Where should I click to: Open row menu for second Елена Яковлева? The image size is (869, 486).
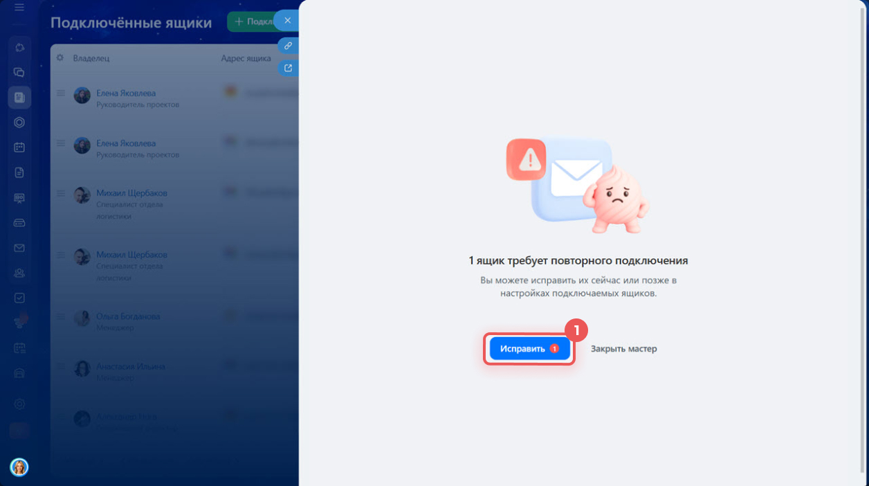[61, 143]
